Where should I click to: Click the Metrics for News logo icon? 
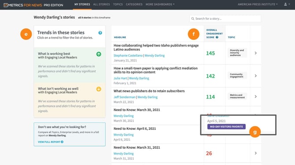[6, 5]
